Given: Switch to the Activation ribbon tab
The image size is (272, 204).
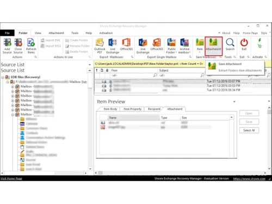Looking at the screenshot, I should (x=106, y=33).
